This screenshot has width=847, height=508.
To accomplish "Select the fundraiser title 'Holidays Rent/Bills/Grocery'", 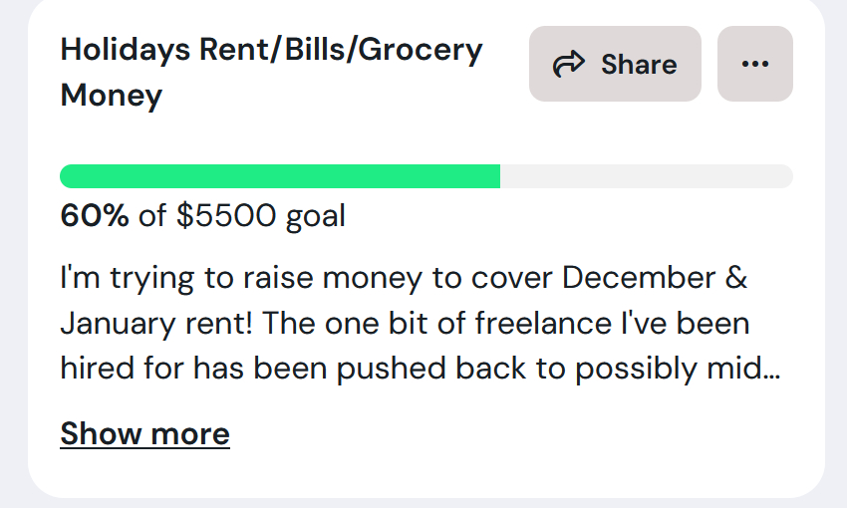I will [271, 50].
